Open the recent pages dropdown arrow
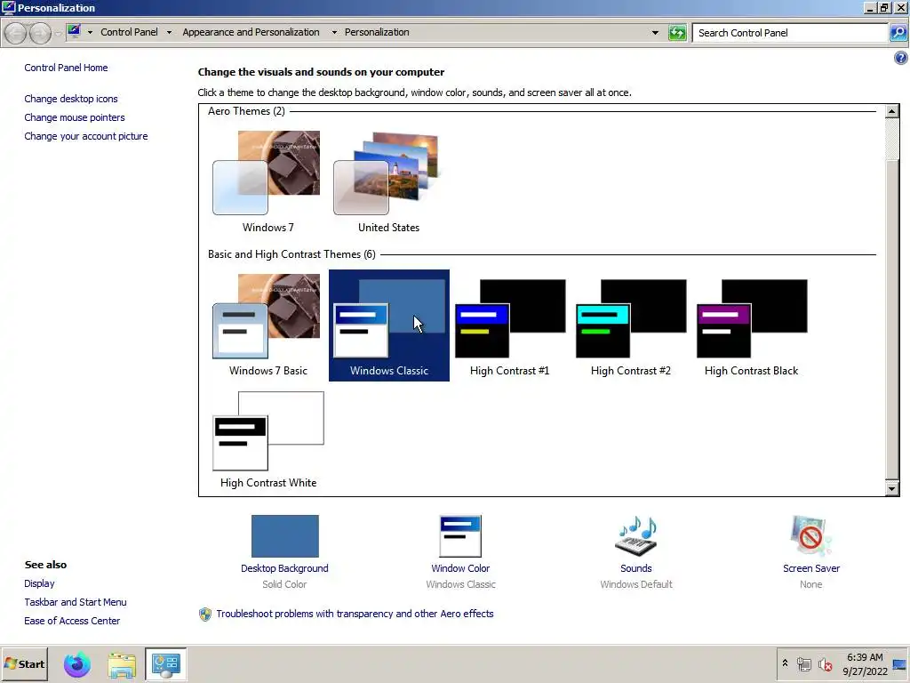The image size is (910, 683). tap(58, 33)
